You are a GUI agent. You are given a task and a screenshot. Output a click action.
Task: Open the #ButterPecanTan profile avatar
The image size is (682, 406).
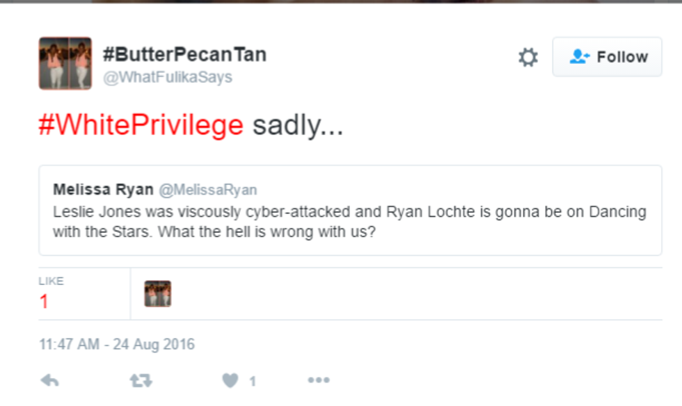coord(65,63)
